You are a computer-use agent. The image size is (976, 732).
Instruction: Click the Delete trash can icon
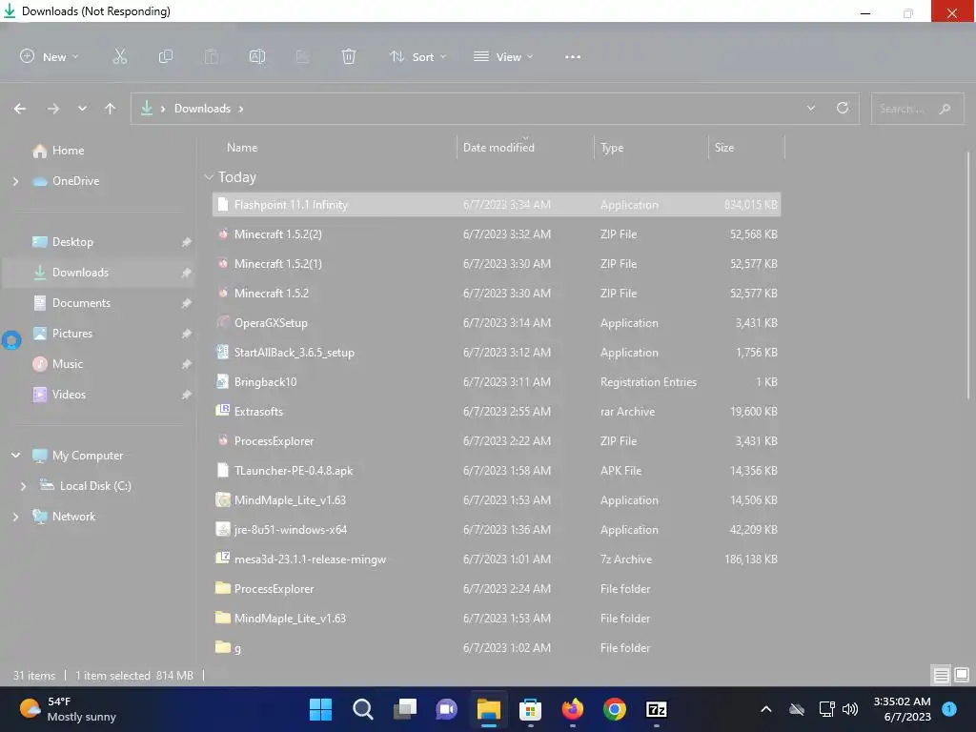click(x=349, y=56)
